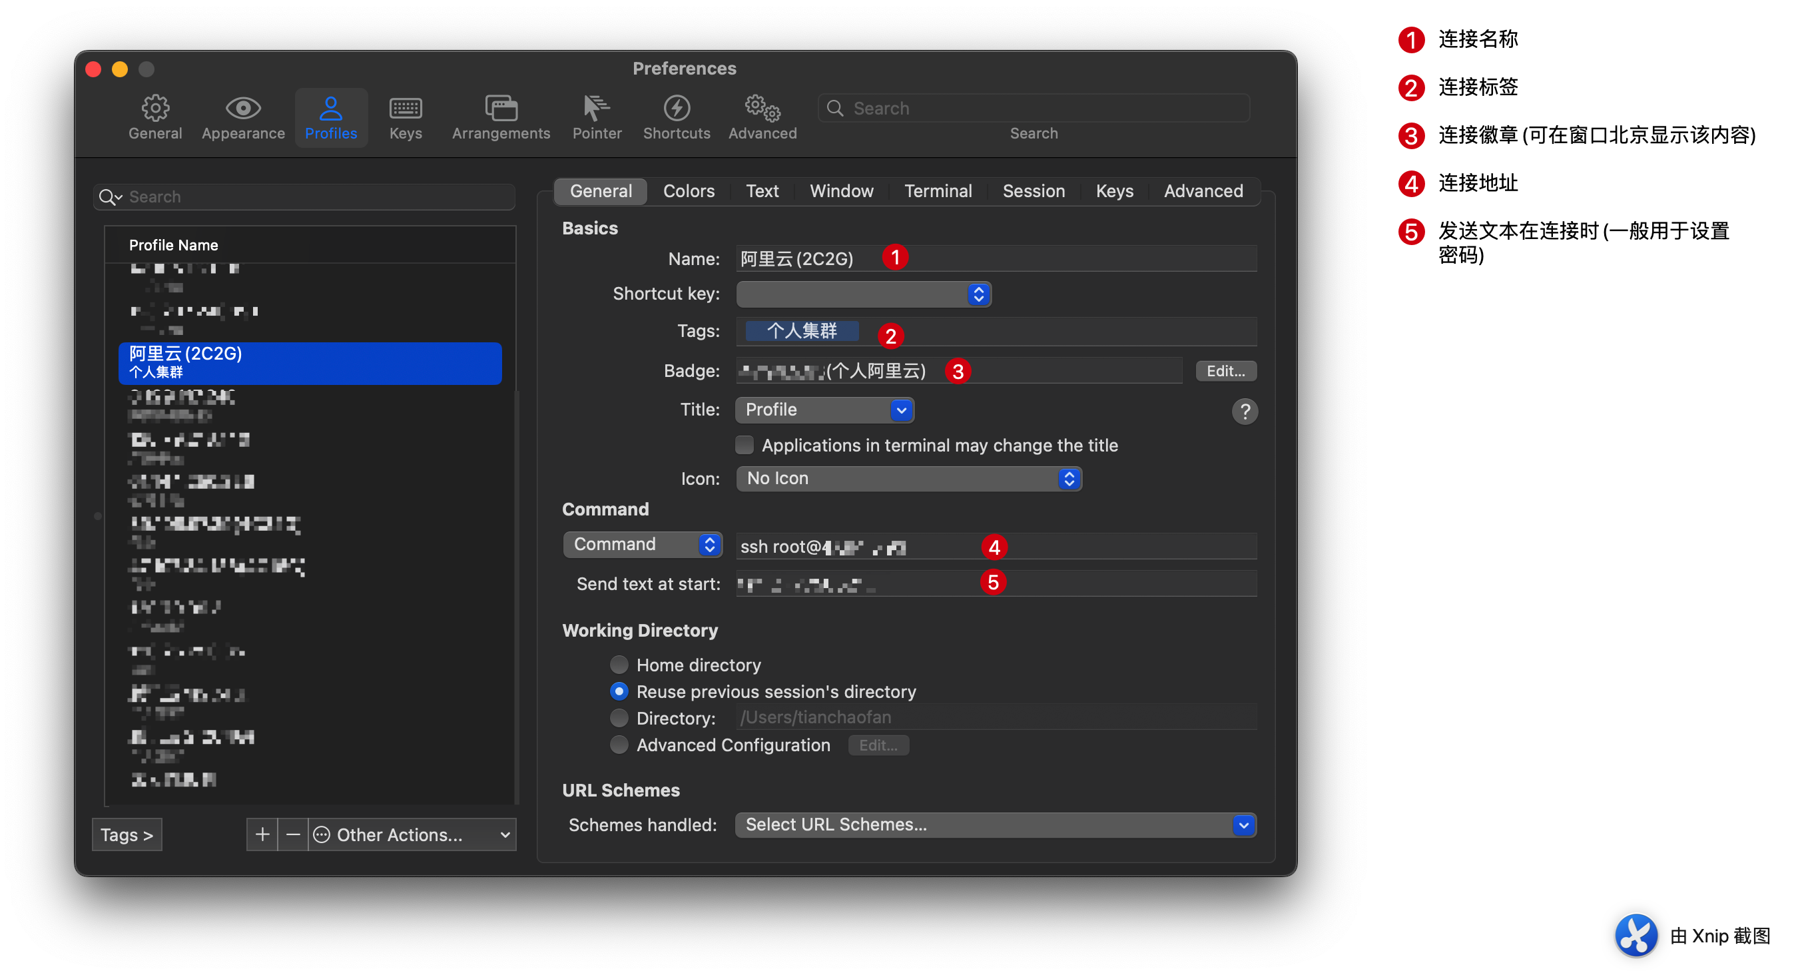Click the Directory path field
The height and width of the screenshot is (975, 1798).
pyautogui.click(x=996, y=717)
